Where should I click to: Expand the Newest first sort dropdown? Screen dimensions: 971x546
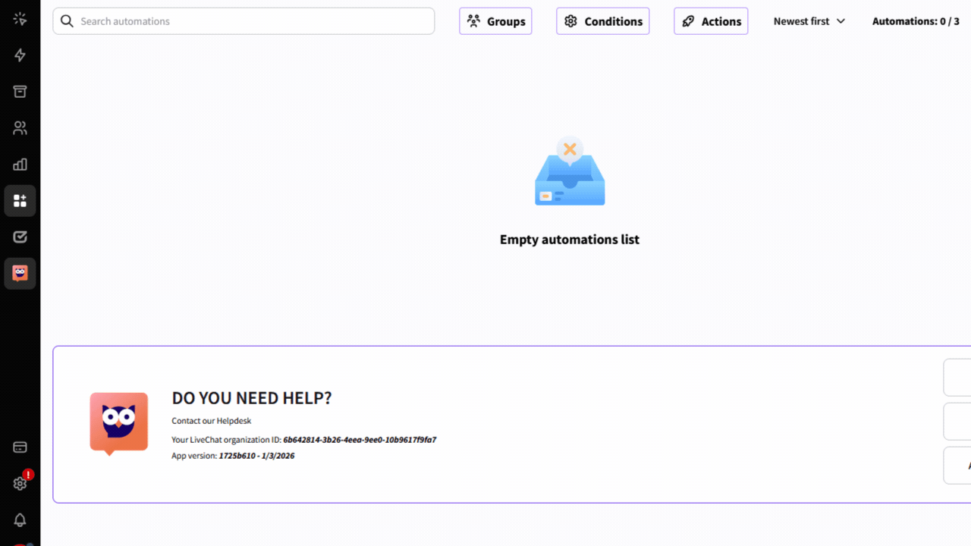pos(809,21)
